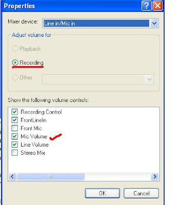Click the horizontal scrollbar thumb

click(x=51, y=176)
